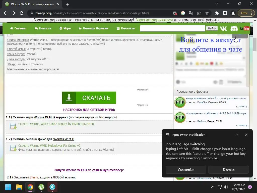
Task: Click the green СКАЧАТЬ download button
Action: (89, 98)
